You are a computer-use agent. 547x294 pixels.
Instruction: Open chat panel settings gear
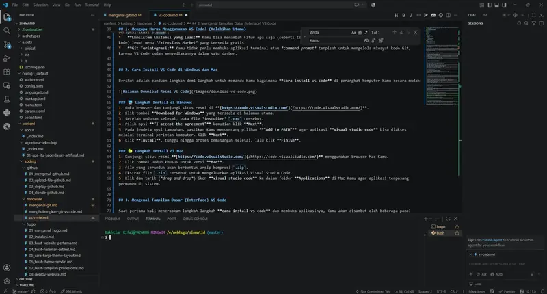pos(516,15)
